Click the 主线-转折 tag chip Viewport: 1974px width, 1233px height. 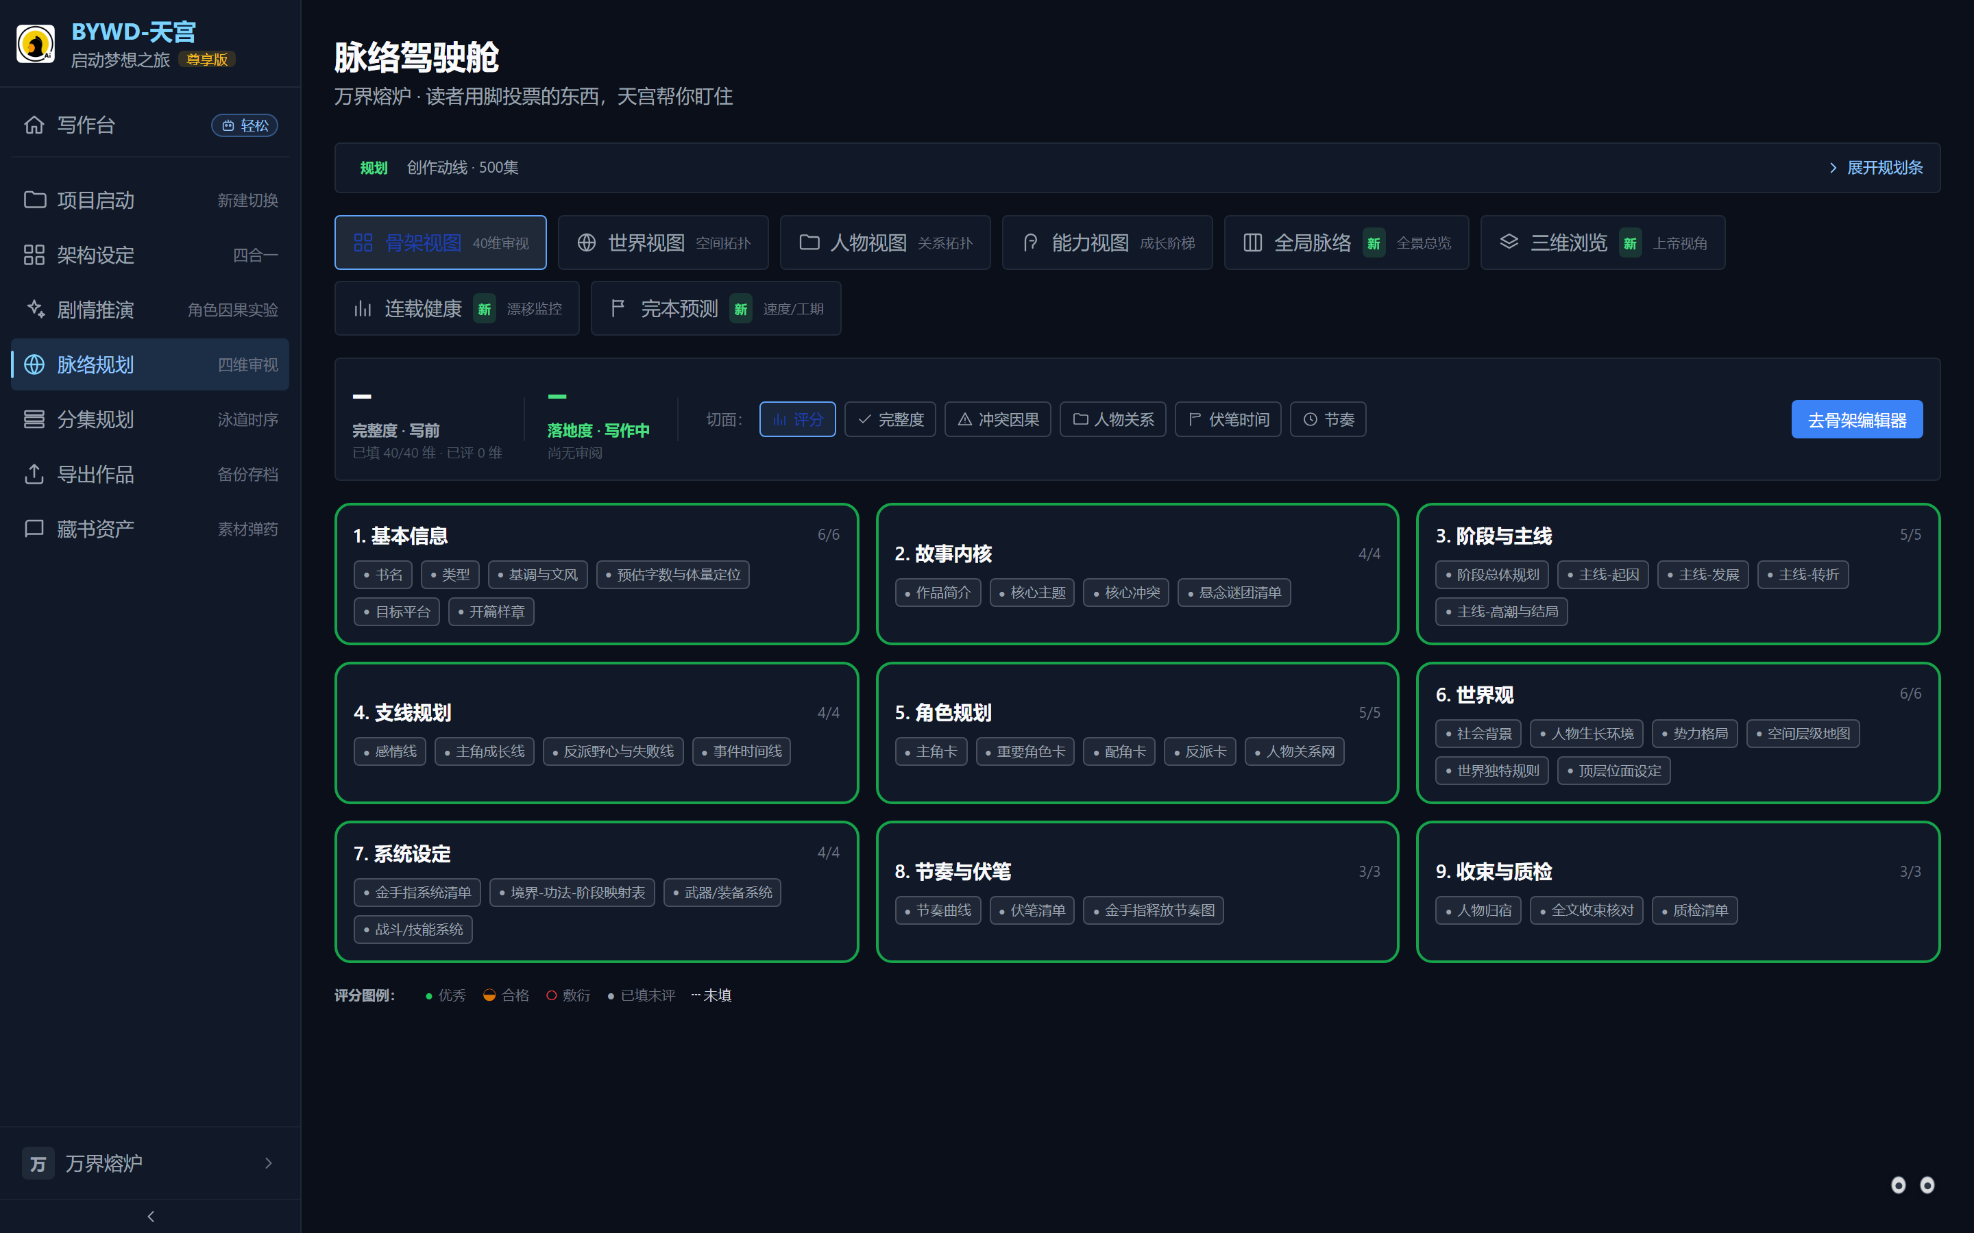coord(1803,575)
